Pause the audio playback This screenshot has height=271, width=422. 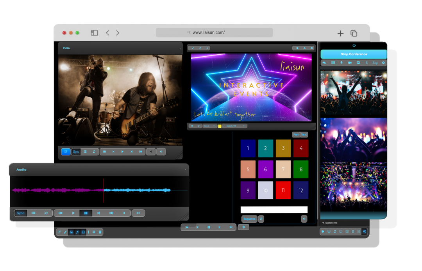[x=86, y=213]
